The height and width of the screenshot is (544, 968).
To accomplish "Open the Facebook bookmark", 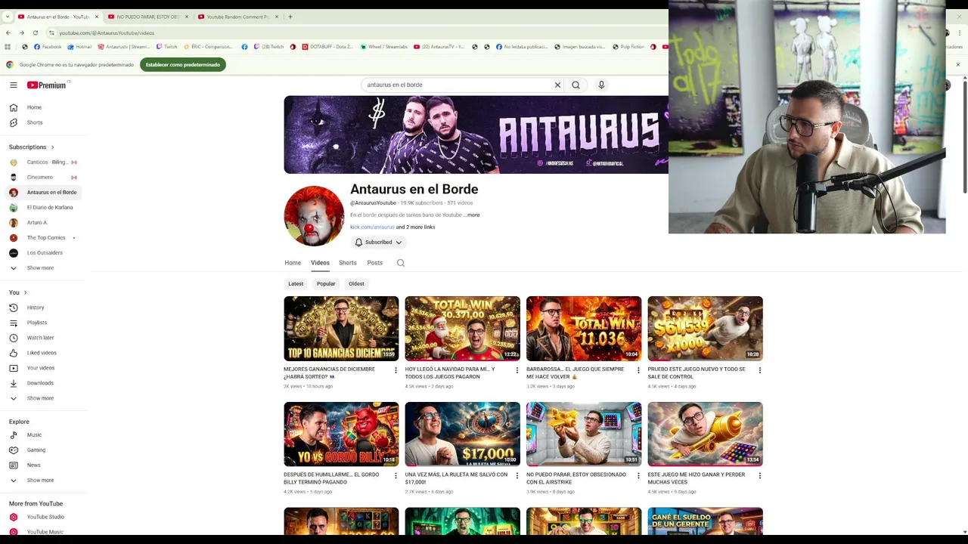I will pos(48,47).
